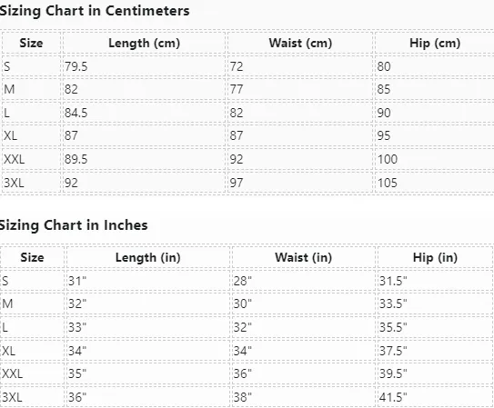Click the 41.5" hip value

pyautogui.click(x=393, y=397)
